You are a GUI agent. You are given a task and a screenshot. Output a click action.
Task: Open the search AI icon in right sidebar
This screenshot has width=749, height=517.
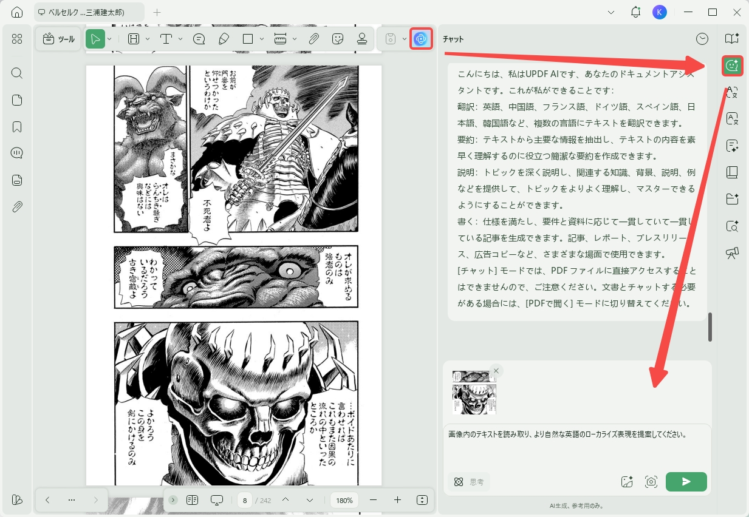pos(732,226)
